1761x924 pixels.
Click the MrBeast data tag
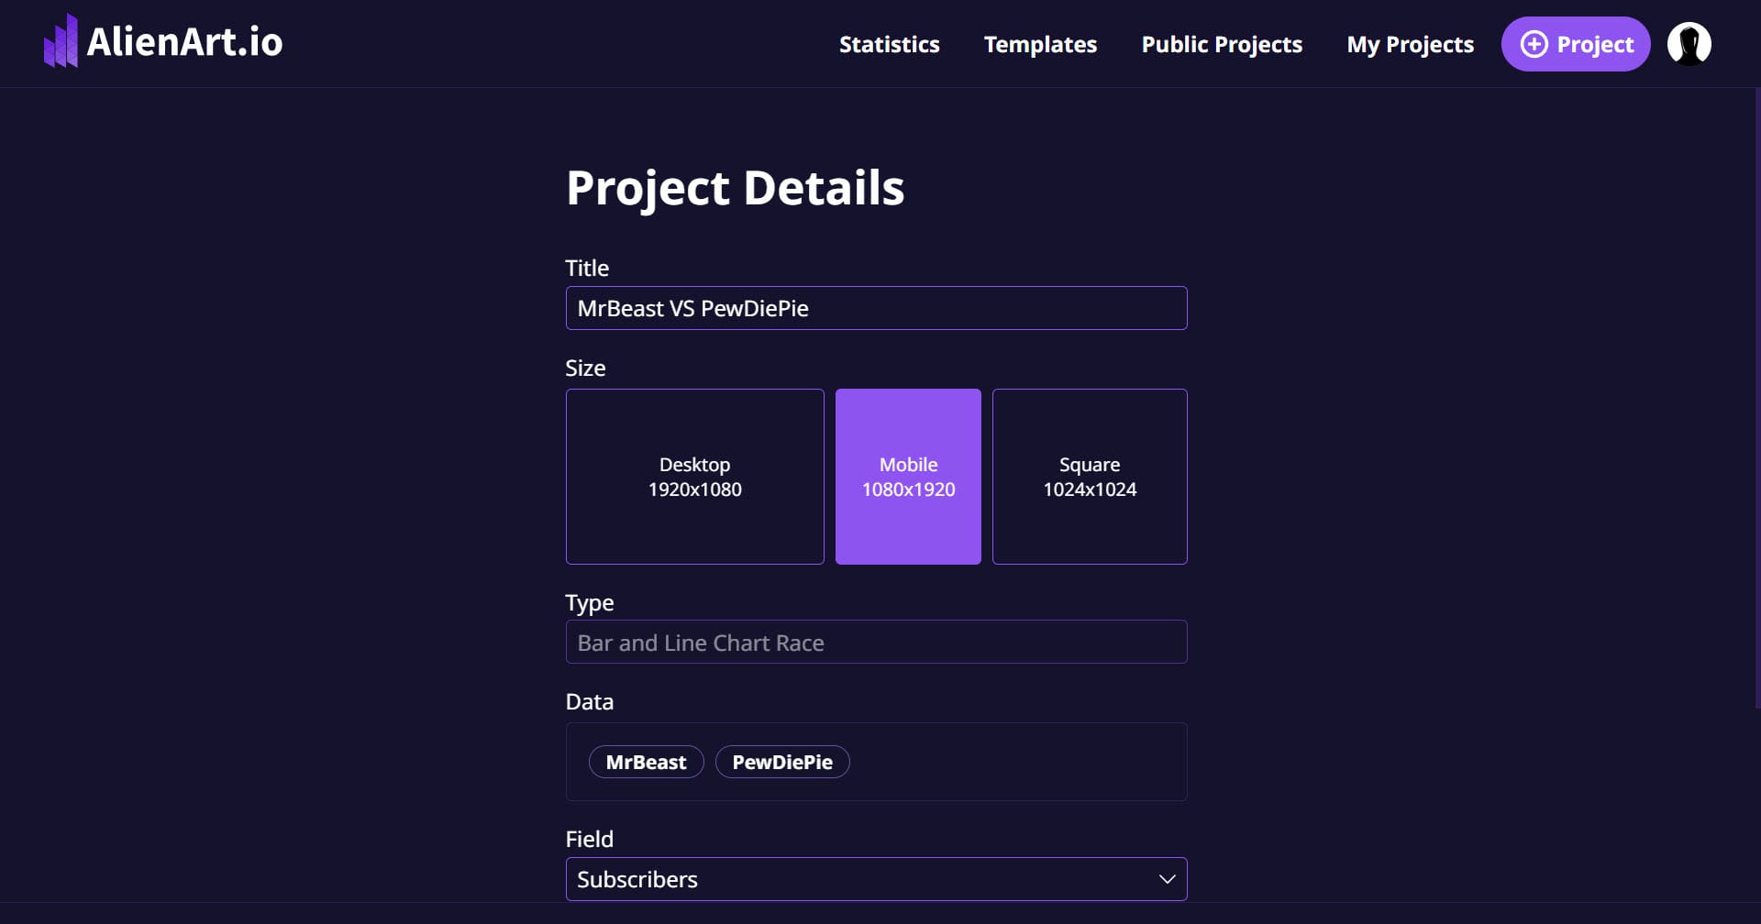646,762
